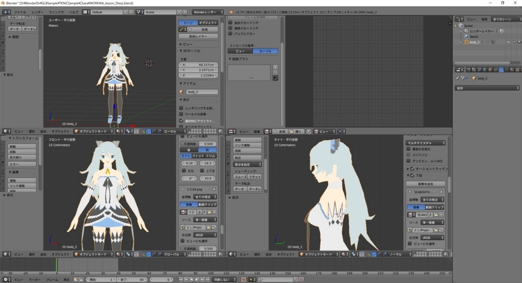This screenshot has height=283, width=522.
Task: Click 新規レイヤー button
Action: [x=198, y=36]
